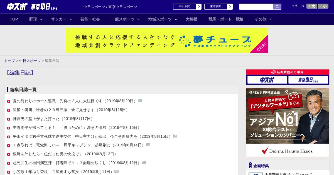
Task: Open article 星稜・奥川、圧巻の23奪三振
Action: click(x=71, y=110)
